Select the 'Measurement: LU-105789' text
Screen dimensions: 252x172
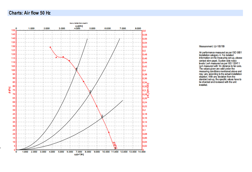(x=212, y=46)
